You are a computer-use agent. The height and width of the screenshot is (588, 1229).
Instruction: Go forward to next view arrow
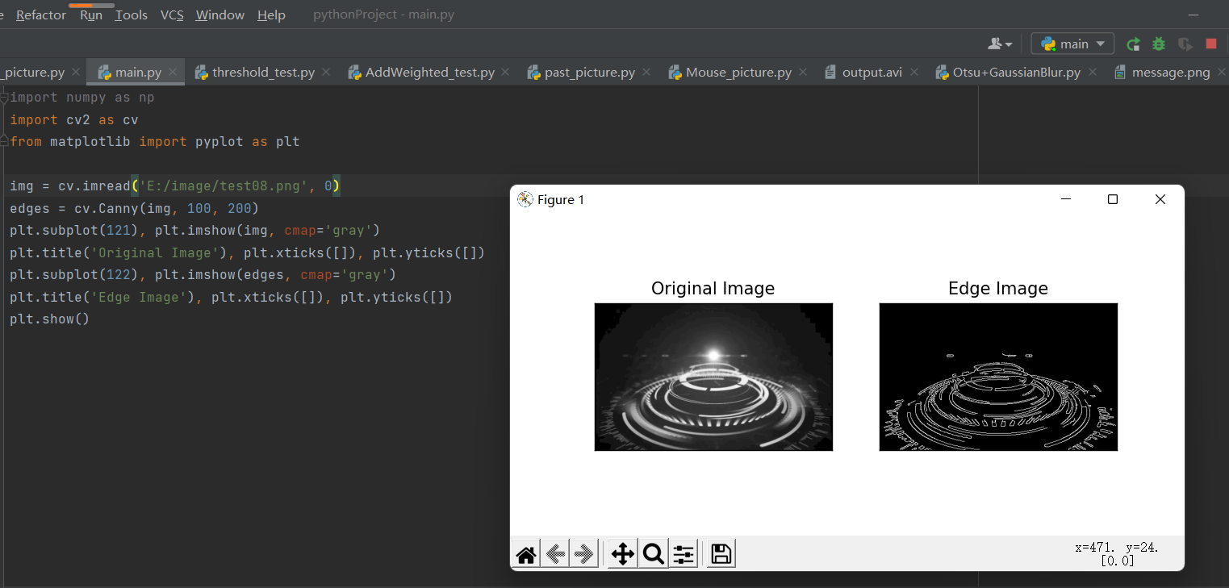pyautogui.click(x=584, y=554)
